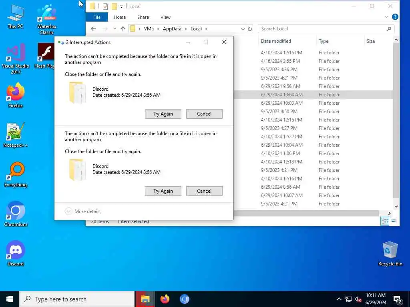Select row dated 9/5/2023 4:50 PM
Image resolution: width=410 pixels, height=307 pixels.
pos(313,112)
